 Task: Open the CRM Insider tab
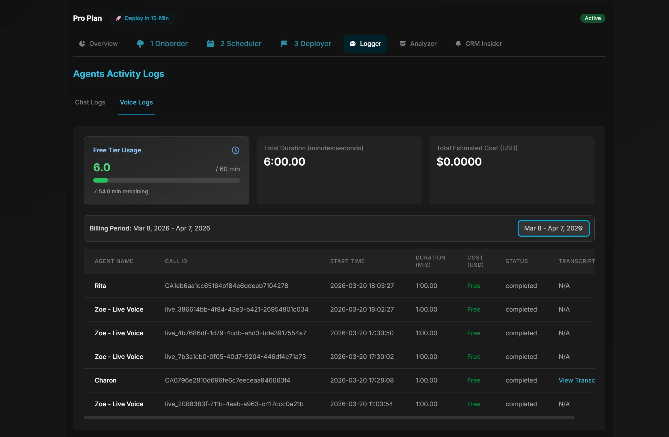(478, 44)
